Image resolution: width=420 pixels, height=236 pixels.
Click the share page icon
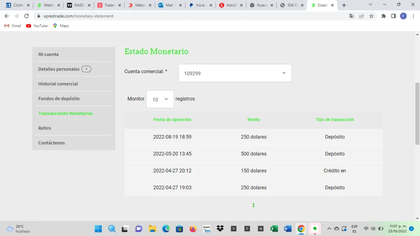click(x=362, y=16)
